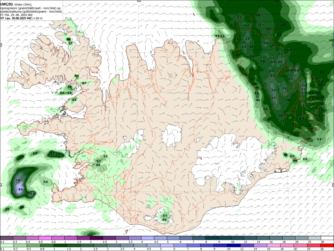The height and width of the screenshot is (251, 334).
Task: Click the '15W' longitude label at top
Action: 277,1
